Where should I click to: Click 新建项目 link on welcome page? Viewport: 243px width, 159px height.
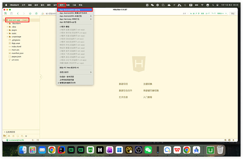tap(123, 84)
